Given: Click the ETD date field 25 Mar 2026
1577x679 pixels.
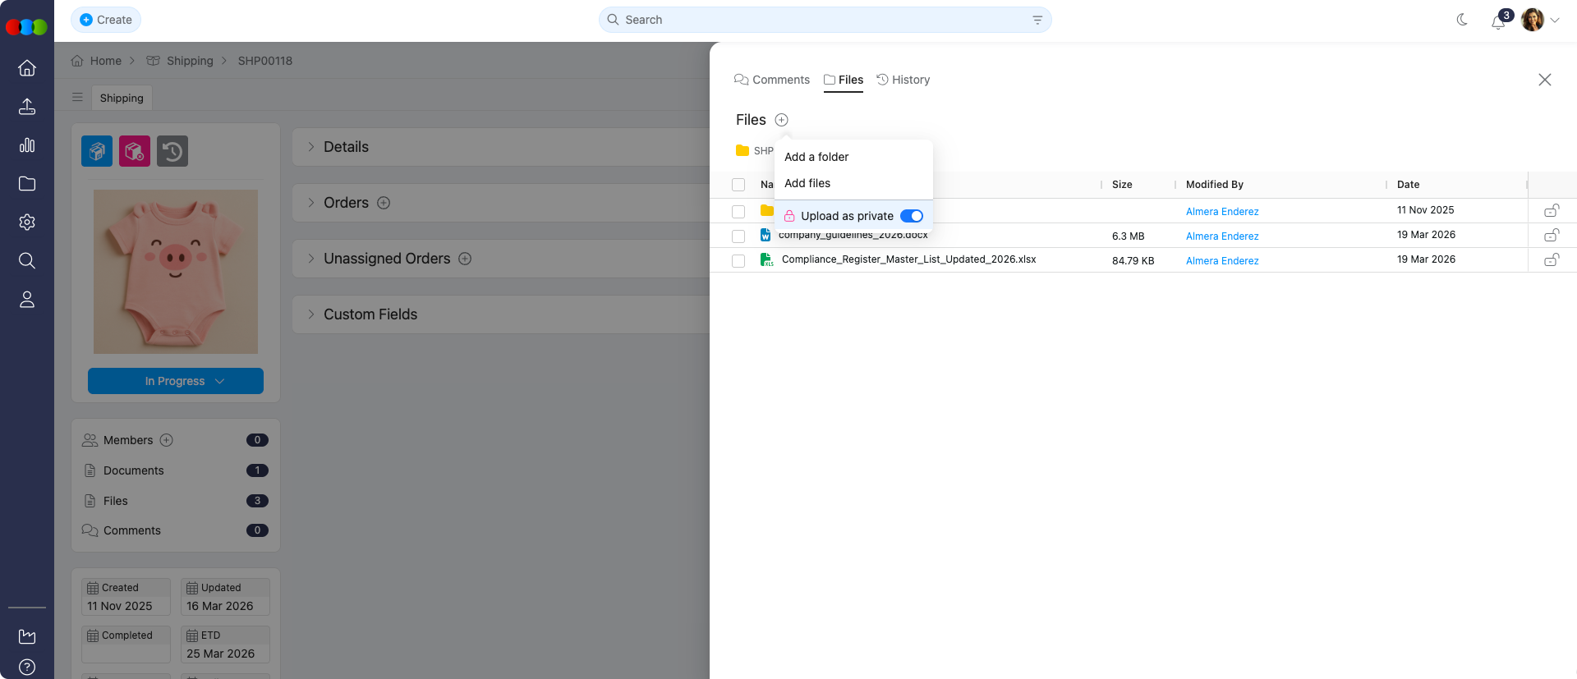Looking at the screenshot, I should coord(225,645).
